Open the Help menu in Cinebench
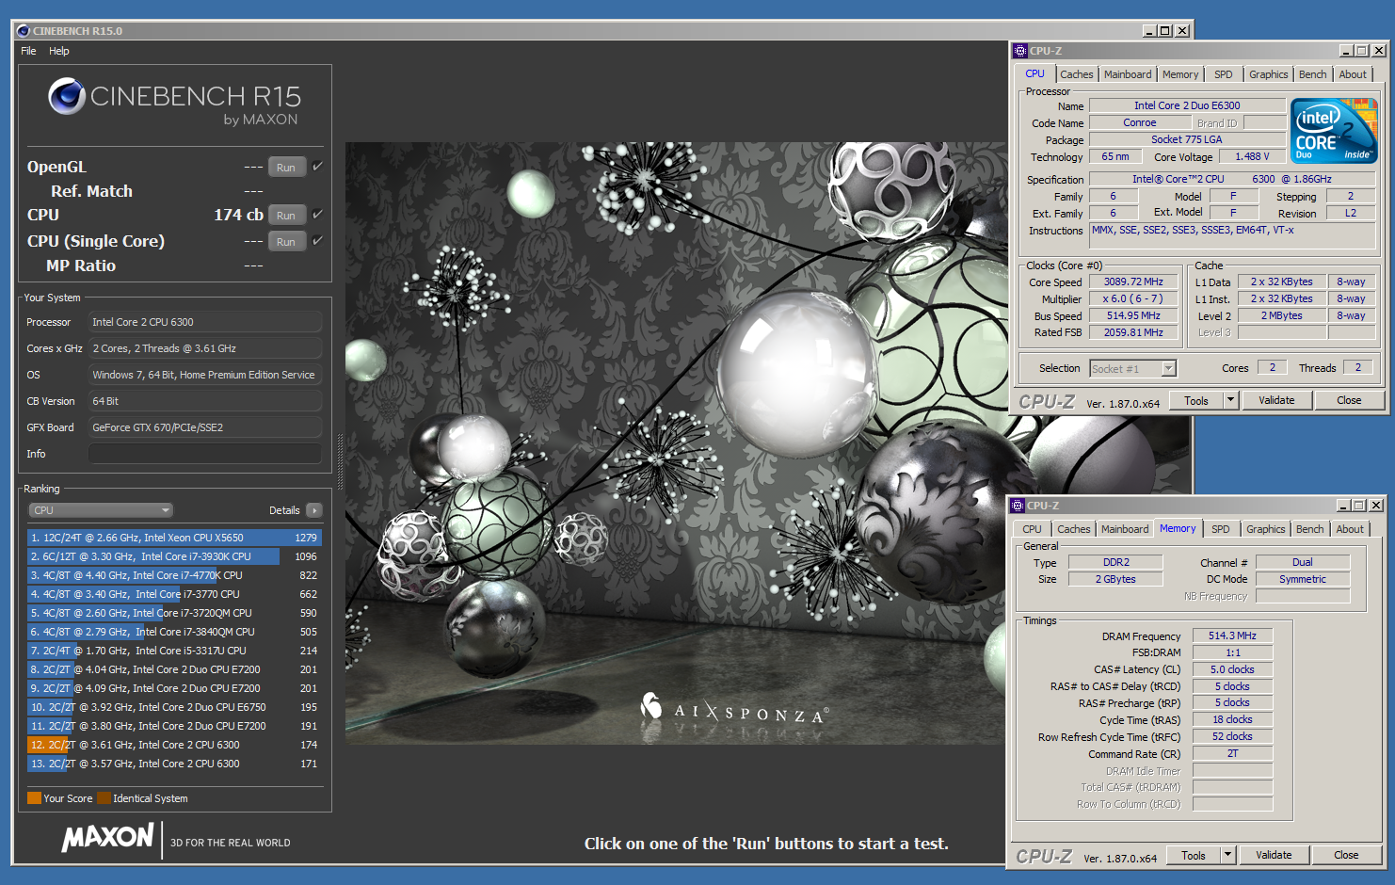 (59, 51)
